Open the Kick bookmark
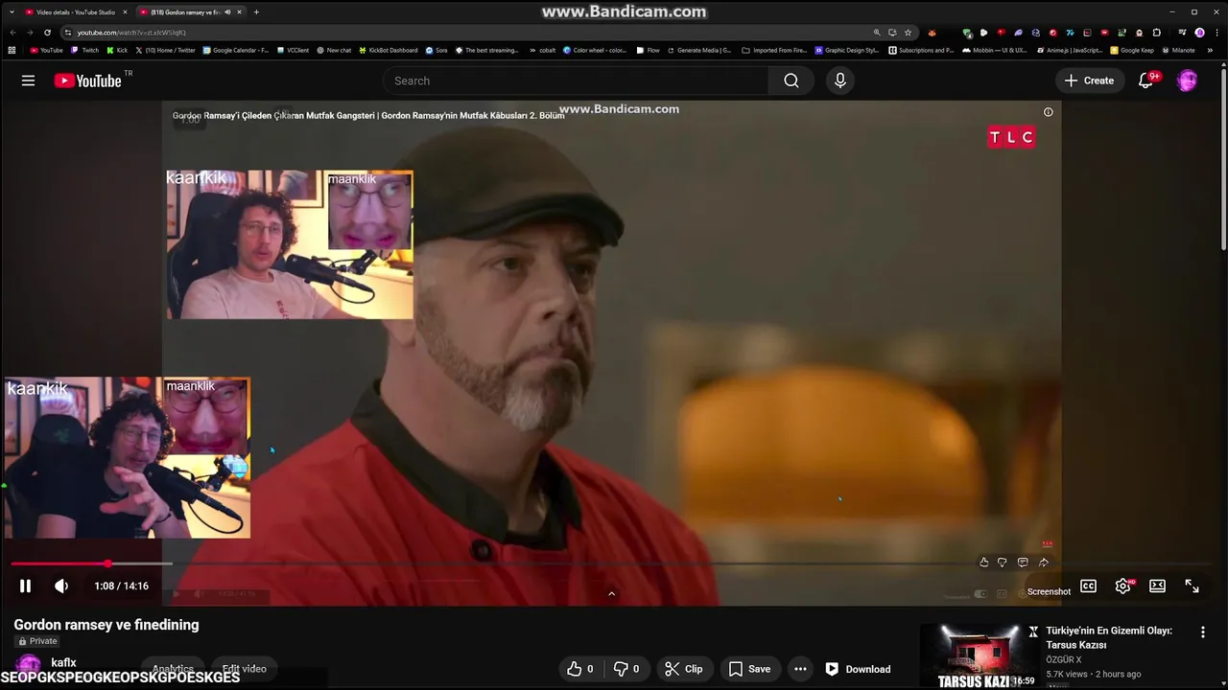This screenshot has height=690, width=1228. click(x=116, y=50)
